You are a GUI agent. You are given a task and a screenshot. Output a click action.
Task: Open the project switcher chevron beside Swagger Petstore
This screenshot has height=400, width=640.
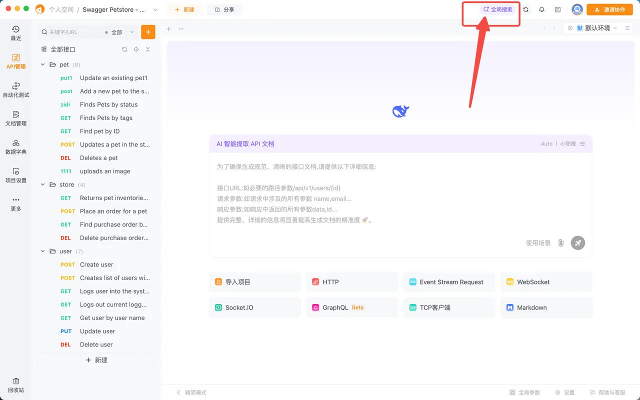point(155,9)
